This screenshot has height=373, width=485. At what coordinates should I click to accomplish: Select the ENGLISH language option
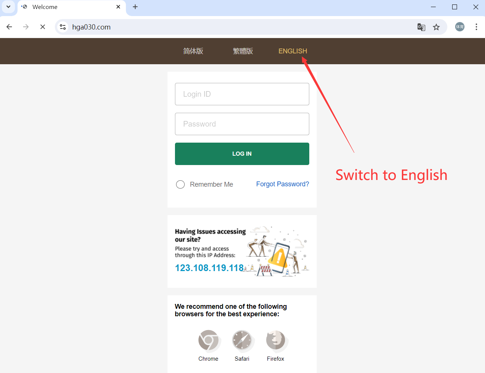[x=292, y=51]
